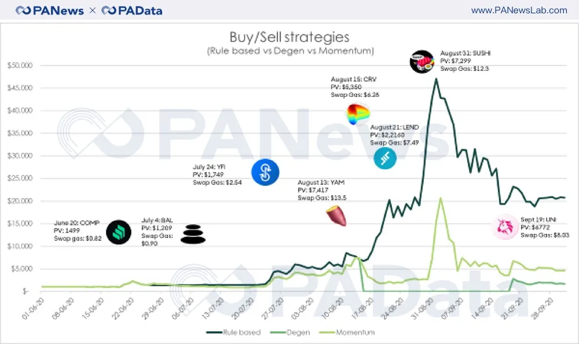Click the teal LEND token icon
579x344 pixels.
pos(385,158)
